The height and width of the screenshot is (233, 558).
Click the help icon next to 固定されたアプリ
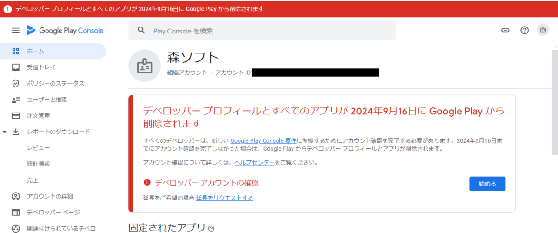211,228
